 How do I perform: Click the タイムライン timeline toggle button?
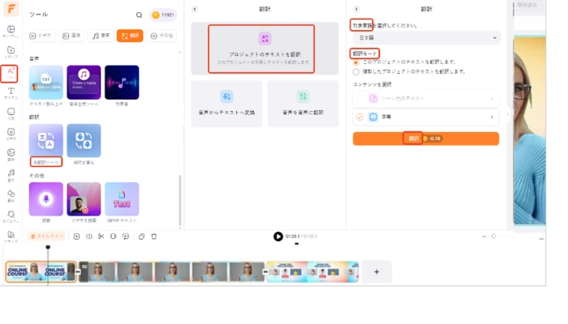[x=46, y=237]
